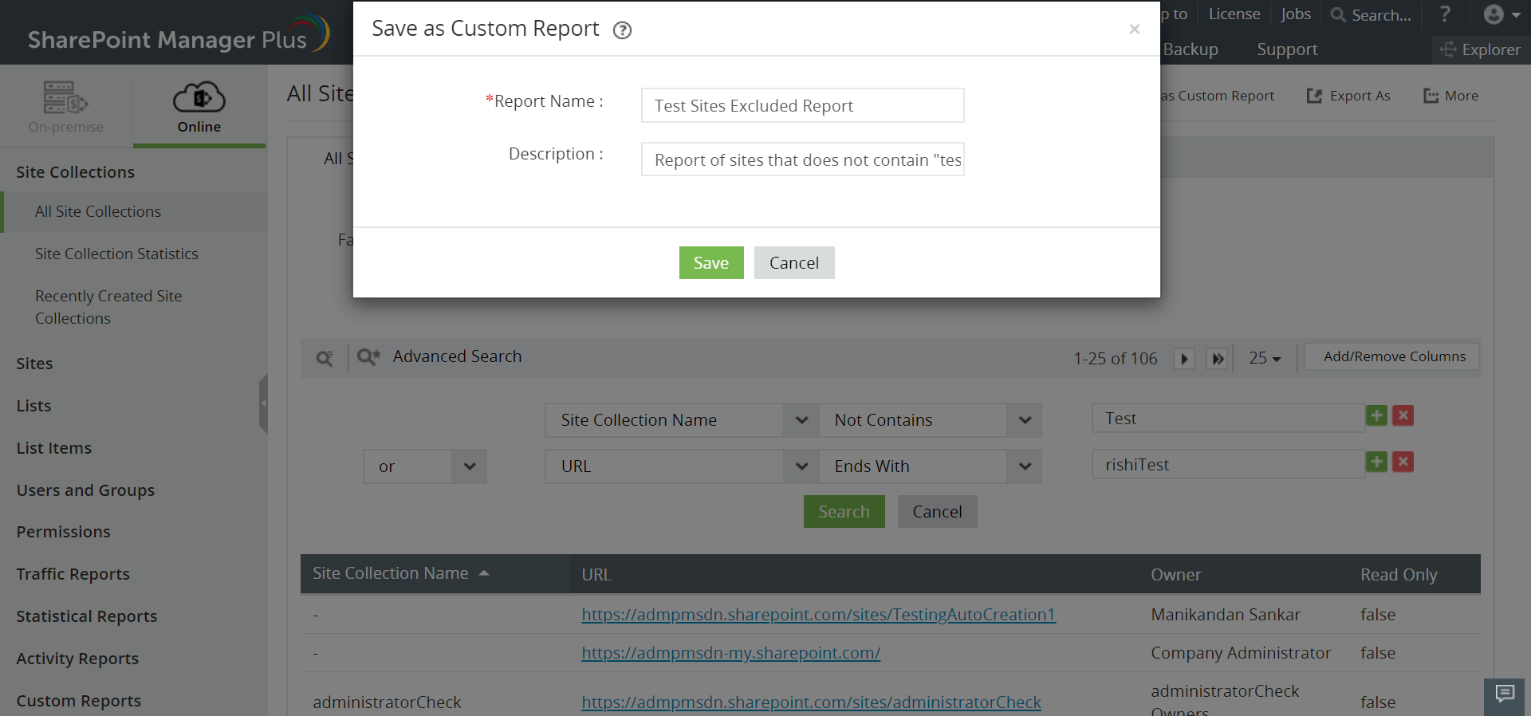The width and height of the screenshot is (1531, 716).
Task: Switch to the On-premise view
Action: point(65,107)
